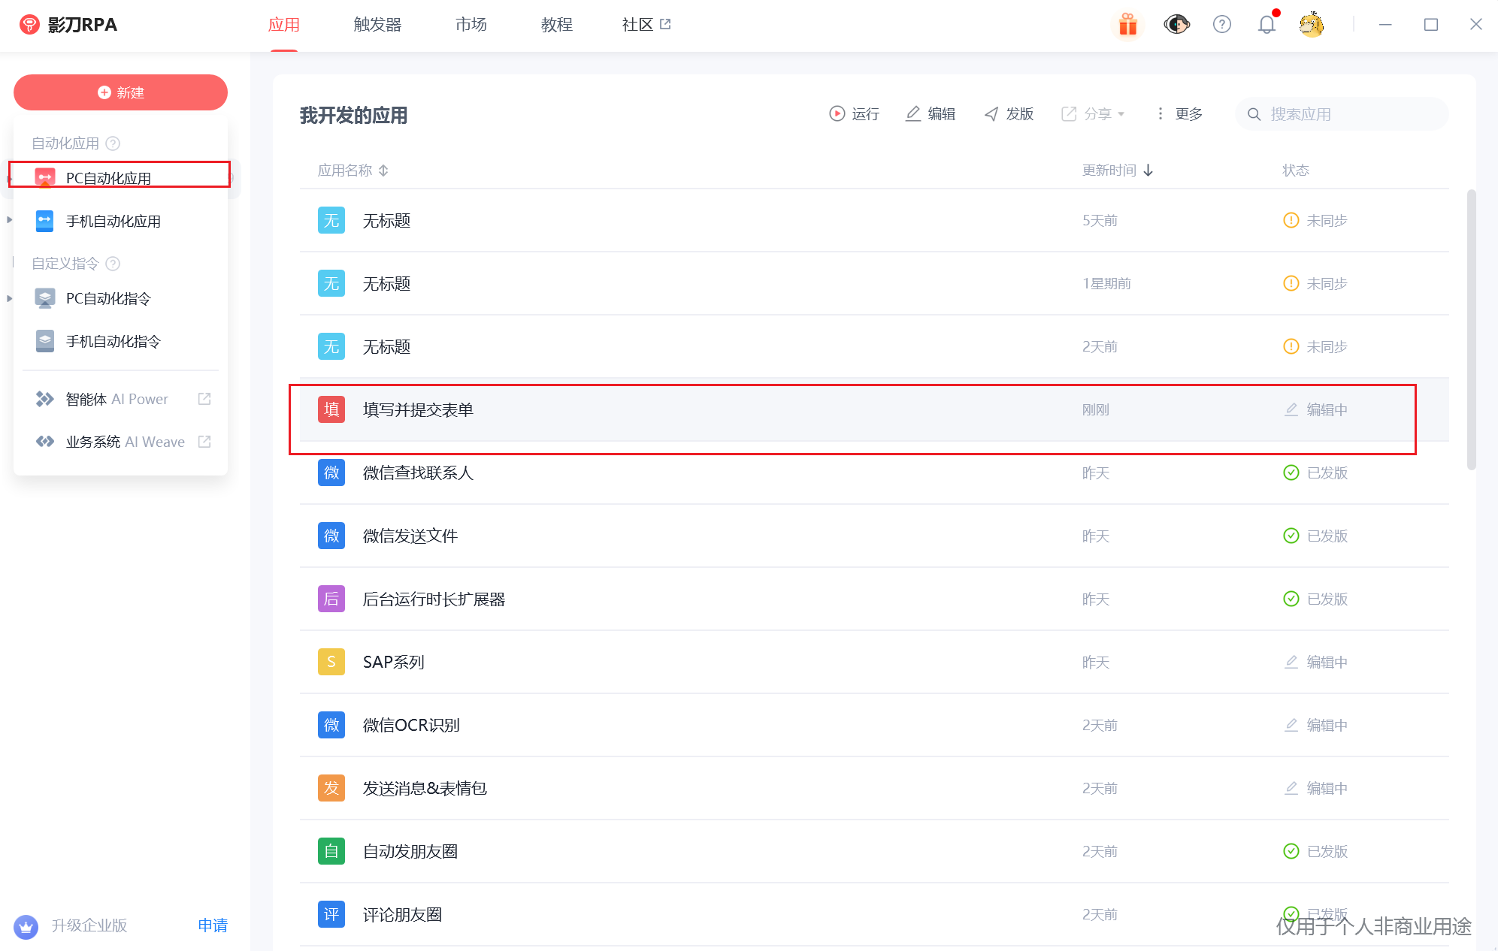Run the selected app with 运行
The width and height of the screenshot is (1498, 951).
click(854, 113)
